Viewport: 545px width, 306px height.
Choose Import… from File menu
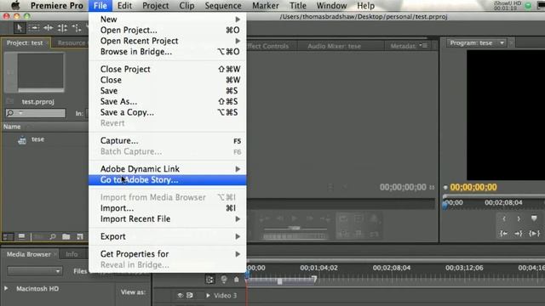(x=168, y=208)
